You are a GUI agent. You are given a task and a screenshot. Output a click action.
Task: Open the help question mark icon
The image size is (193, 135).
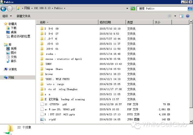[x=189, y=16]
